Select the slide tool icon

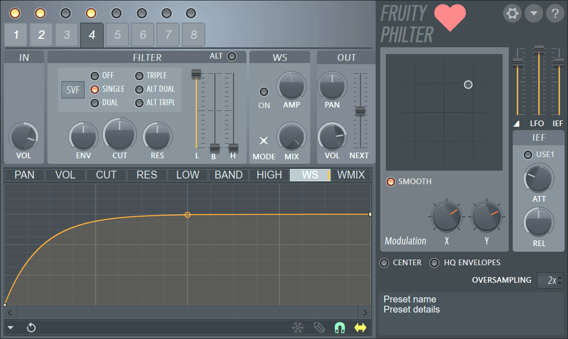(x=318, y=327)
